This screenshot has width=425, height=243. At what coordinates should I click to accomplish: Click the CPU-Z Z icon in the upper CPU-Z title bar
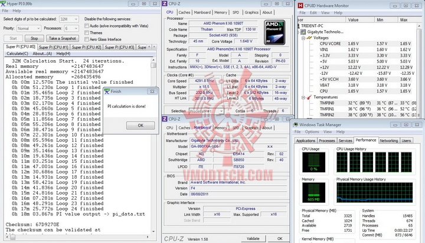(165, 4)
